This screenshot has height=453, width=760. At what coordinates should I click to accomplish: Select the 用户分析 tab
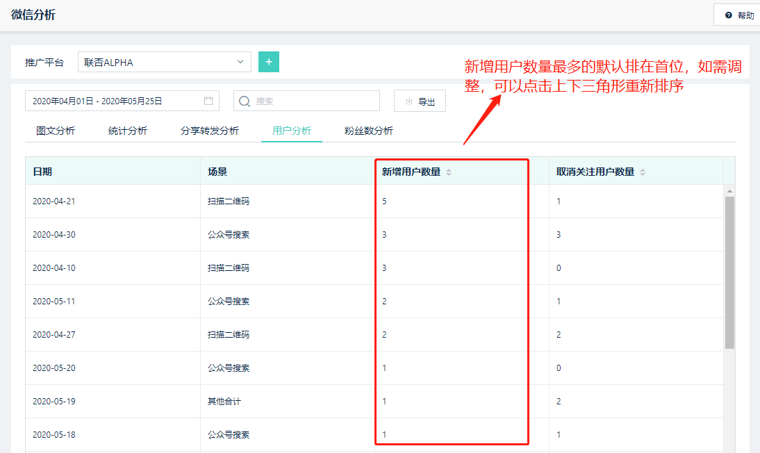click(x=292, y=131)
